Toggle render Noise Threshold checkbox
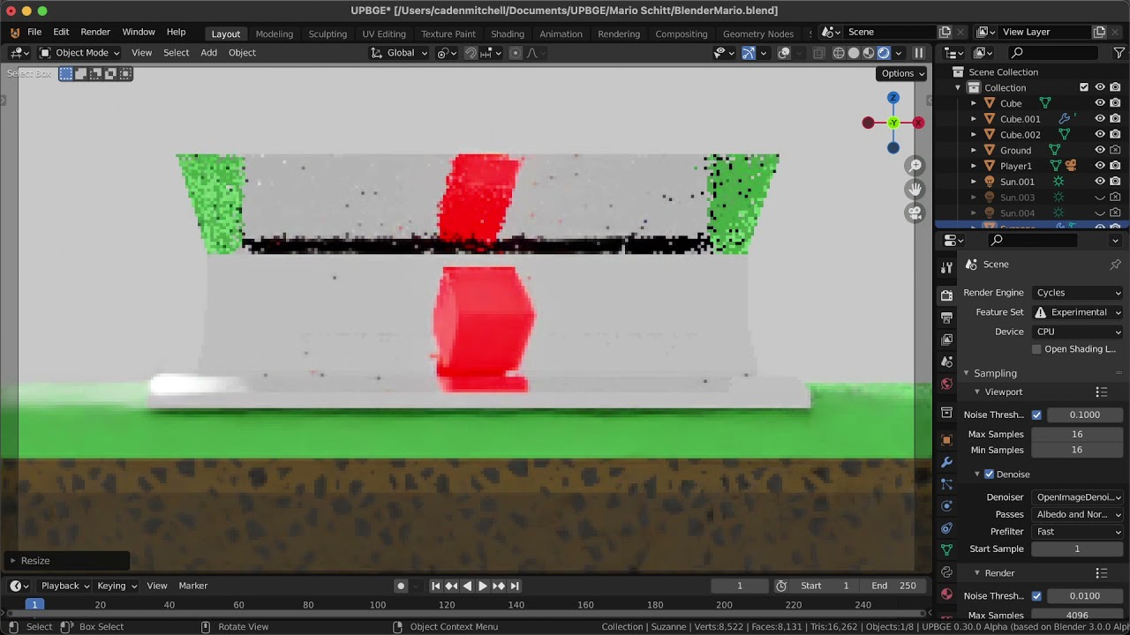 click(x=1036, y=596)
